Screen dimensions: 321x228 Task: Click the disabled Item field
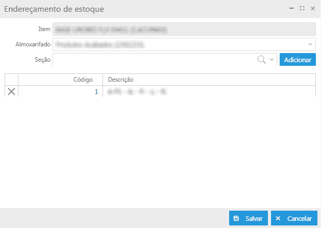click(x=184, y=30)
